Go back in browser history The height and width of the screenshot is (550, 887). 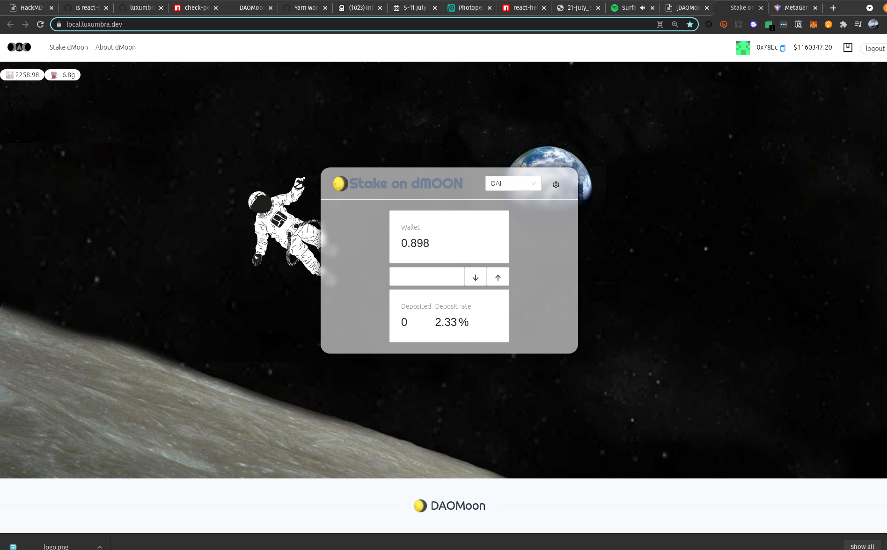pos(10,24)
